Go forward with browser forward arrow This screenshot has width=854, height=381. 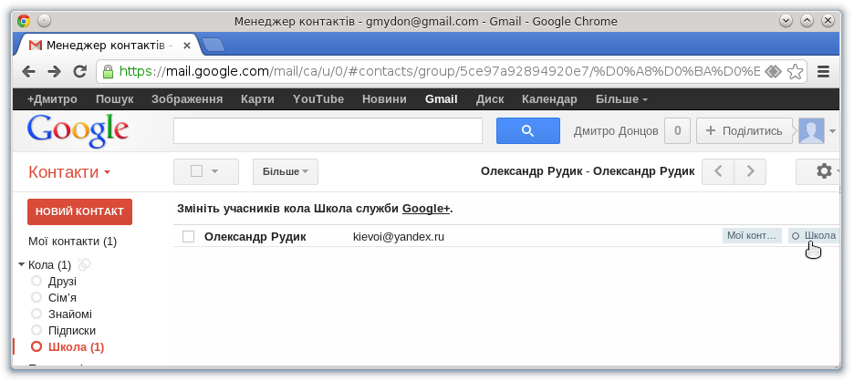54,72
